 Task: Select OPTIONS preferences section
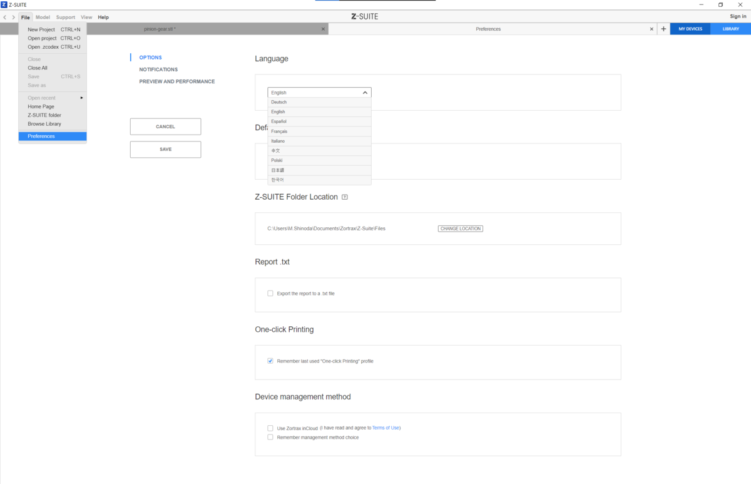coord(150,58)
